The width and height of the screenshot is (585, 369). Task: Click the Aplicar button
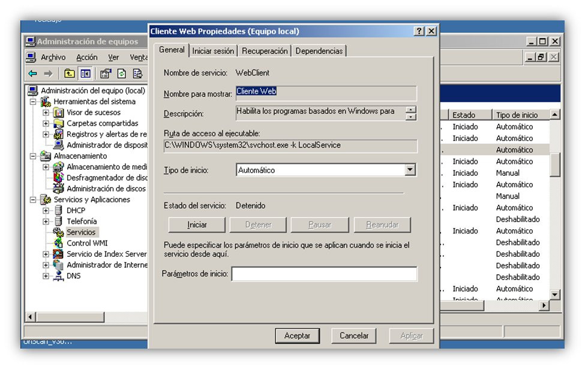pyautogui.click(x=412, y=335)
